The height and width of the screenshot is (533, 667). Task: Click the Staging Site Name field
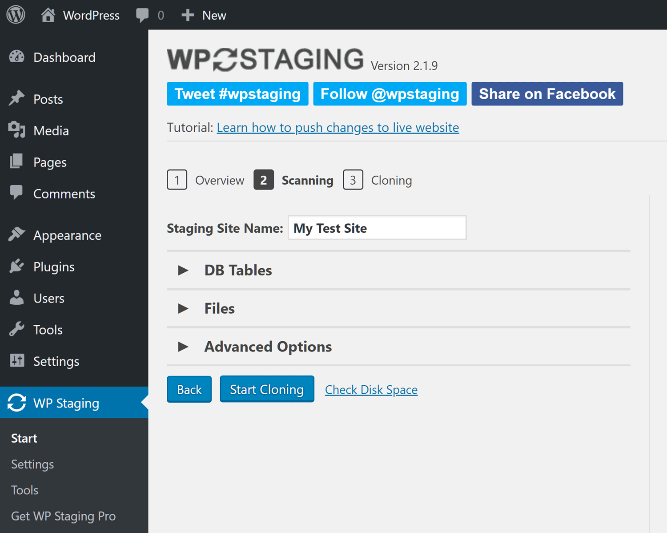tap(377, 228)
